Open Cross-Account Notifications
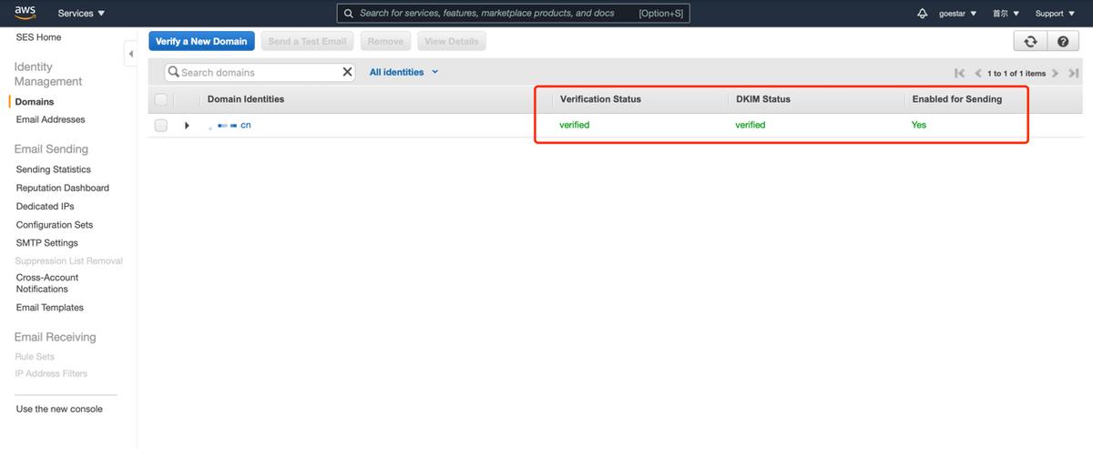The height and width of the screenshot is (449, 1093). click(x=46, y=283)
